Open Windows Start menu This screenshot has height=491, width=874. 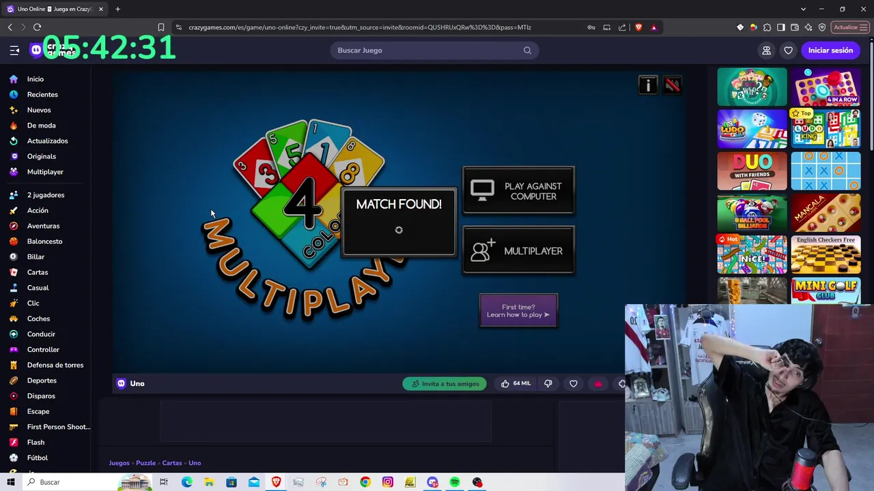pyautogui.click(x=10, y=482)
